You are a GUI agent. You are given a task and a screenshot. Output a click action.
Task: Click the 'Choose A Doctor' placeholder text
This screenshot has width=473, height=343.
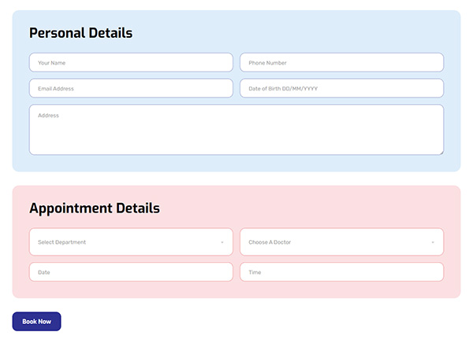pyautogui.click(x=270, y=242)
